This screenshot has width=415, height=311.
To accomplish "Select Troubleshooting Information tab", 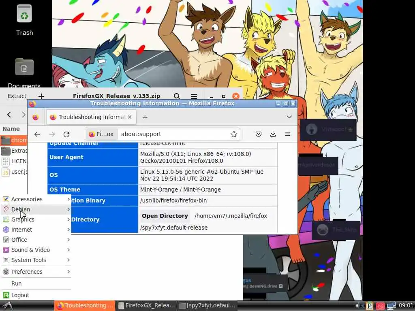I will coord(92,117).
